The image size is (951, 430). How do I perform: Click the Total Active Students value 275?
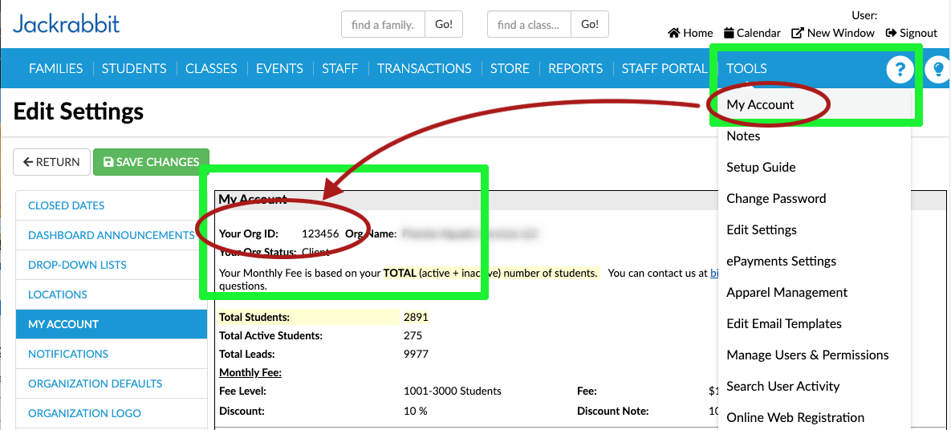click(x=413, y=335)
